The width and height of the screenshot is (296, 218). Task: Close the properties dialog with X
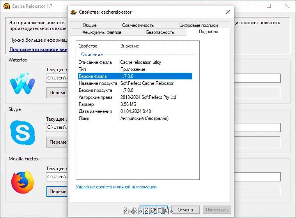pyautogui.click(x=228, y=12)
